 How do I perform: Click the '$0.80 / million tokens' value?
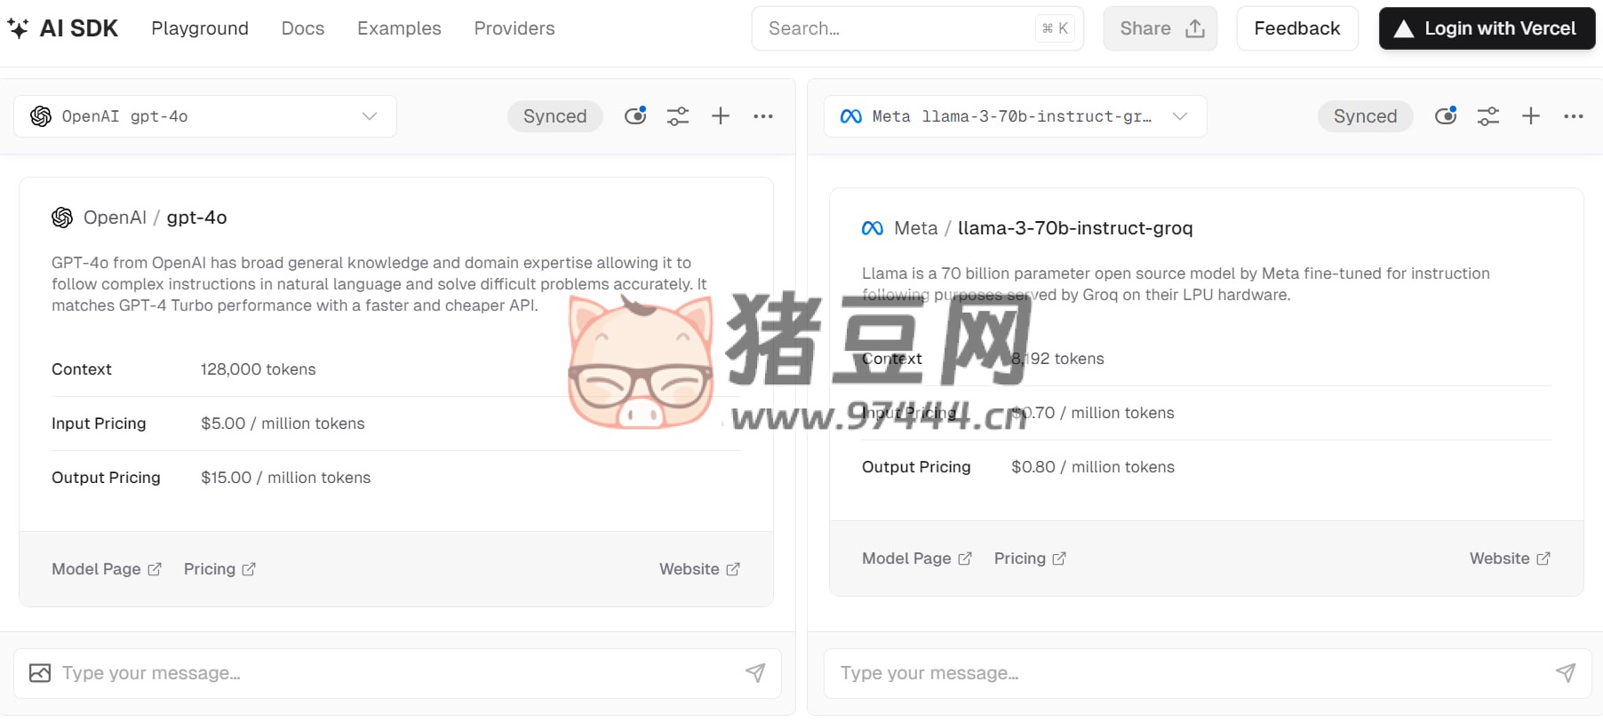(x=1093, y=467)
